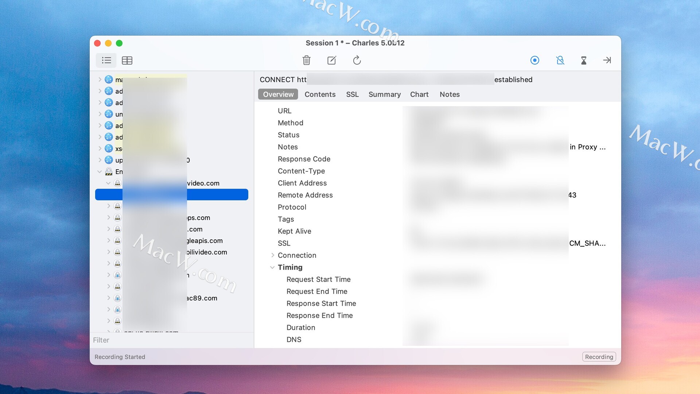Collapse the video.com host tree node
This screenshot has width=700, height=394.
(x=108, y=183)
